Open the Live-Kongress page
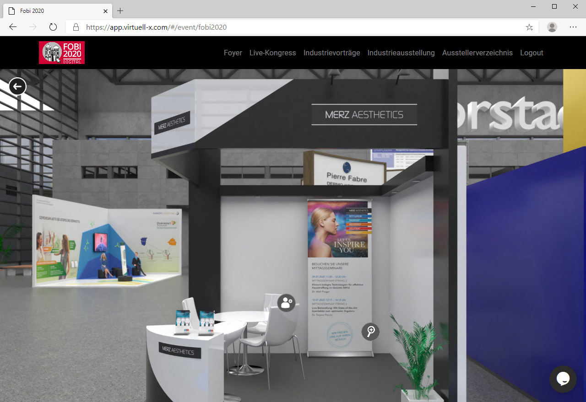This screenshot has height=402, width=586. [x=272, y=53]
